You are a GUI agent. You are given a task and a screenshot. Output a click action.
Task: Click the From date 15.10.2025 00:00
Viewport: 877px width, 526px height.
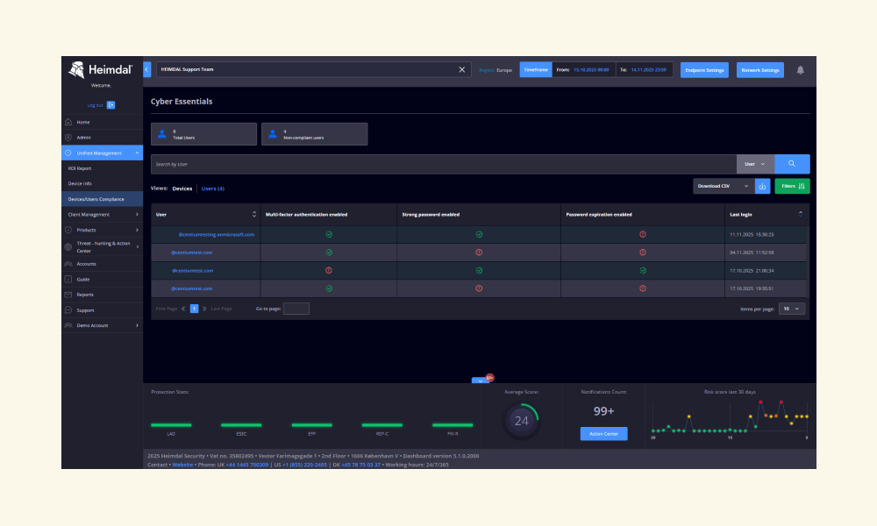pos(591,70)
